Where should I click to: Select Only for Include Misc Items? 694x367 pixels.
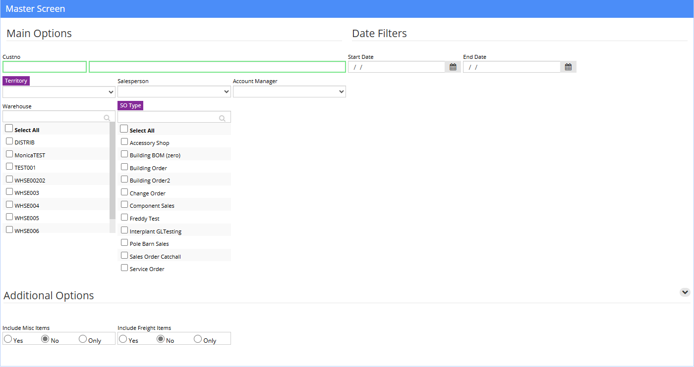pos(83,339)
